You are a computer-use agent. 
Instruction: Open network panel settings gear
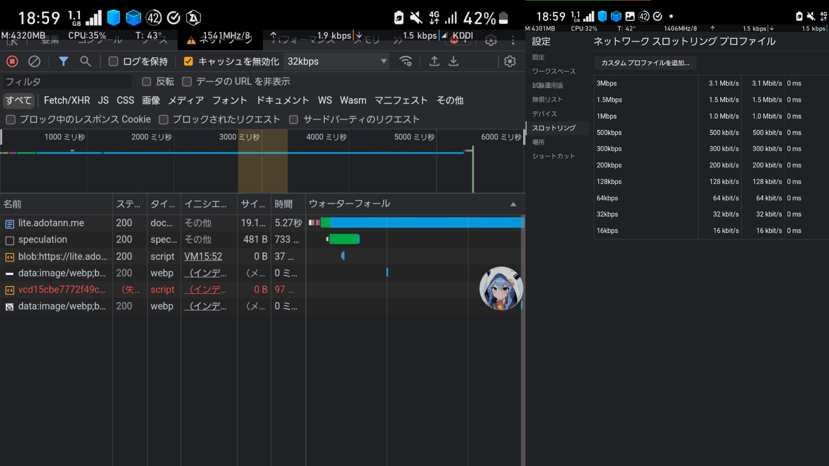click(510, 61)
